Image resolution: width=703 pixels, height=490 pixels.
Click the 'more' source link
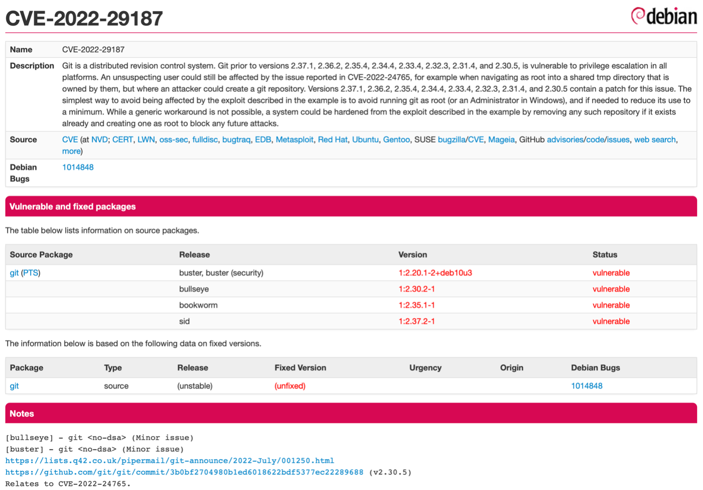tap(71, 151)
